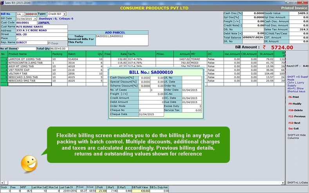This screenshot has width=309, height=193.
Task: Click the Address field 233 A J C BOSE ROAD
Action: point(42,30)
